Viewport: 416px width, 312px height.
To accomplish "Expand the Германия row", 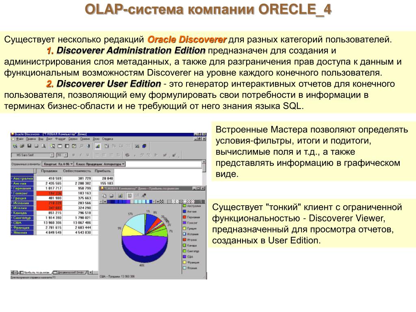I will 12,188.
